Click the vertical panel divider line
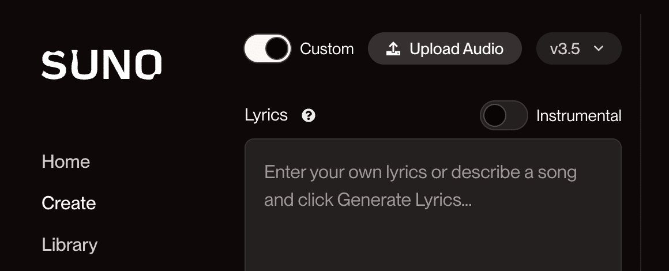This screenshot has width=669, height=271. click(640, 142)
